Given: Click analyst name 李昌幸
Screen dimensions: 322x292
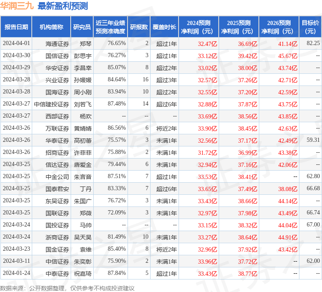Looking at the screenshot, I should pyautogui.click(x=83, y=68).
